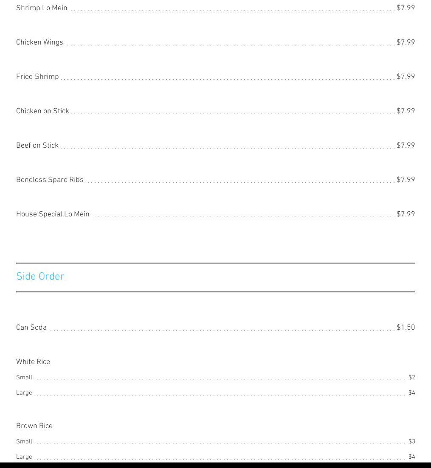Select the Chicken on Stick item
Screen dimensions: 431x468
click(x=42, y=111)
